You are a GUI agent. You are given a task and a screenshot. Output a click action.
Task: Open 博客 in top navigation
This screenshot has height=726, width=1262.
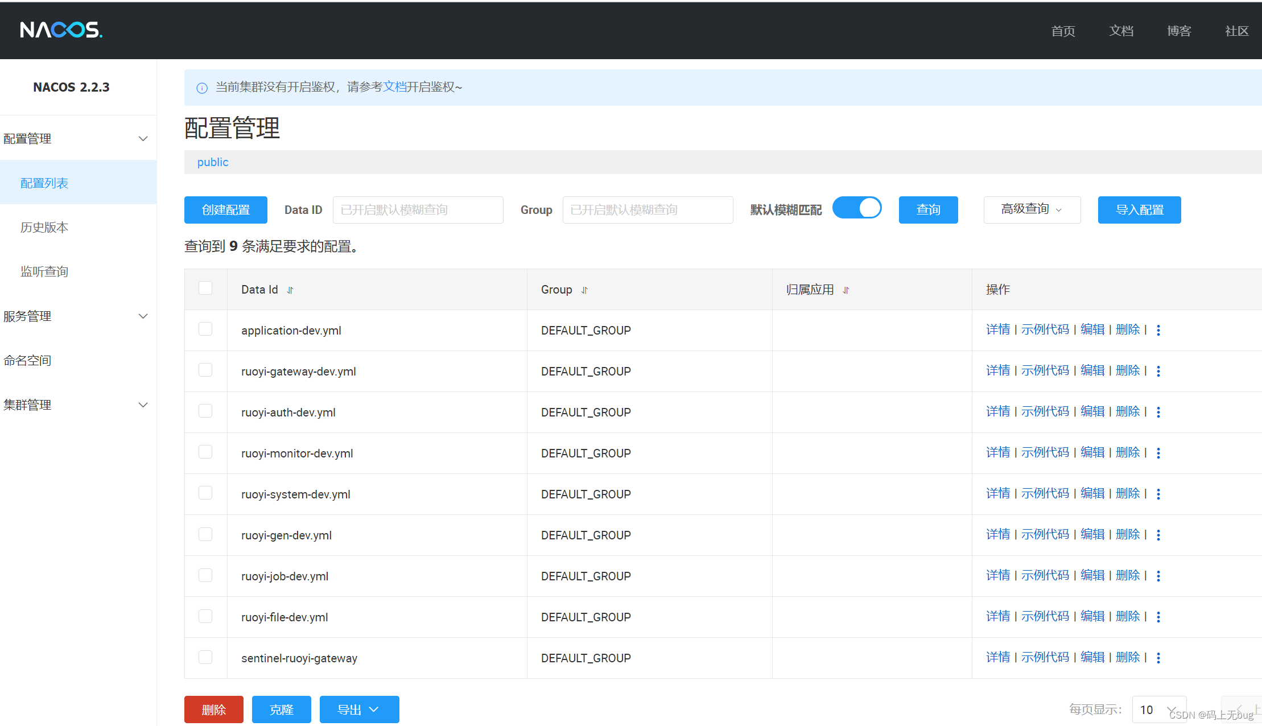1179,31
